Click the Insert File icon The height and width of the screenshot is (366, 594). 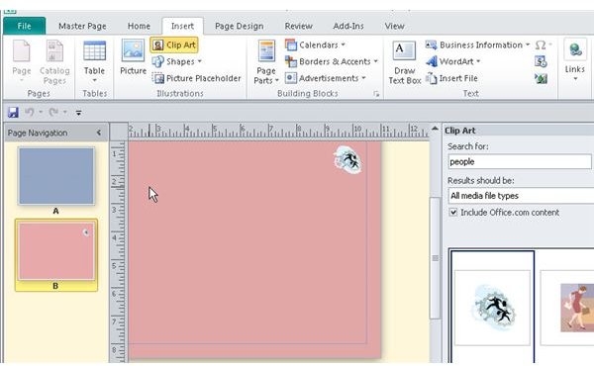(431, 78)
